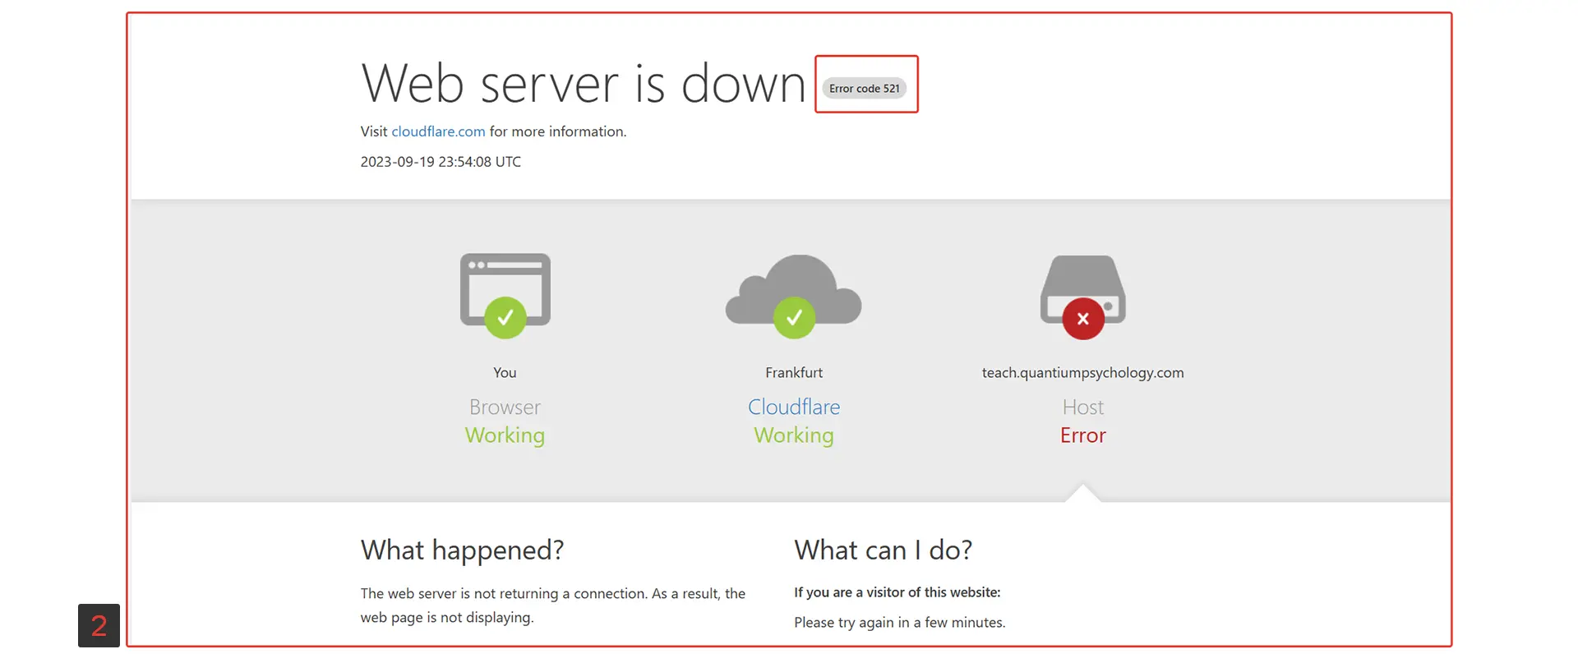Click the 'You' label

coord(505,372)
